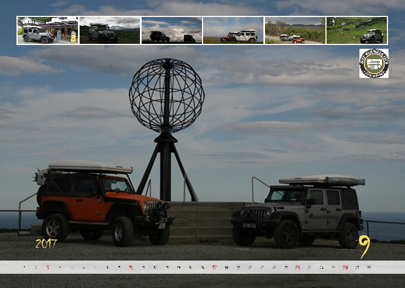Click the roof tent on orange Jeep
The height and width of the screenshot is (288, 405).
pos(89,167)
